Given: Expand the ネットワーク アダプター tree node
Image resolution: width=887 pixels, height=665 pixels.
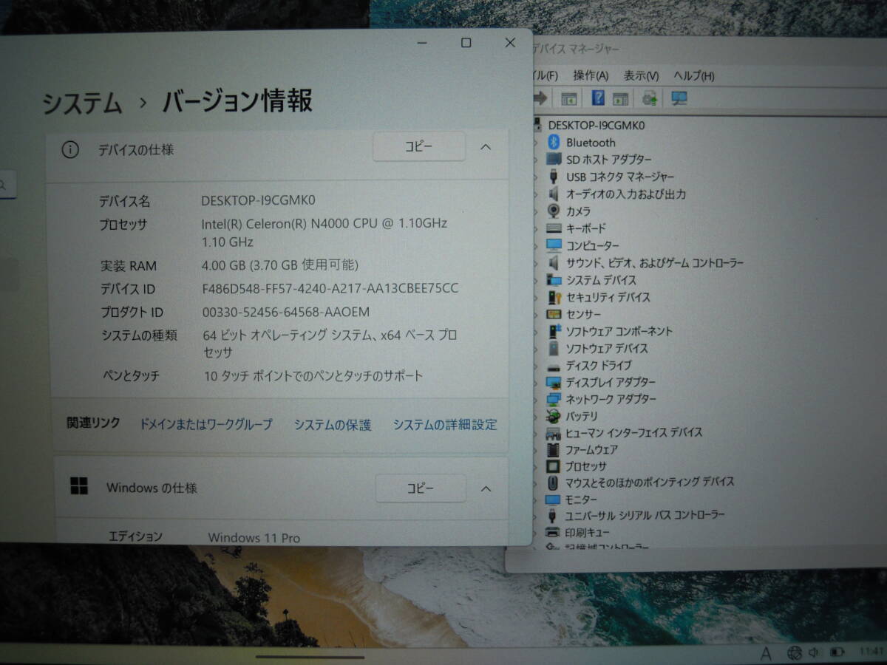Looking at the screenshot, I should click(537, 400).
